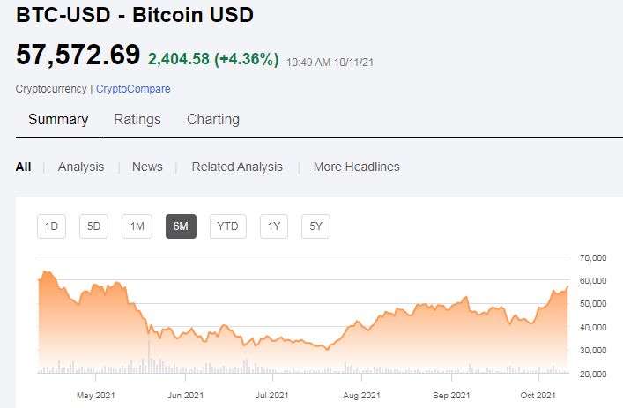
Task: Click the 57,572.69 Bitcoin price value
Action: tap(78, 55)
